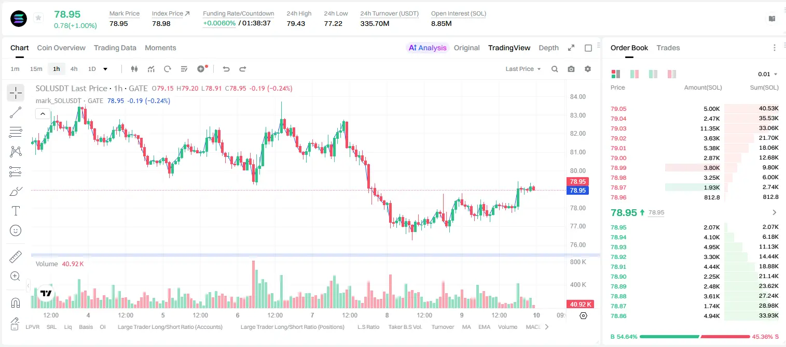The image size is (786, 347).
Task: Click the AI Analysis button
Action: [x=427, y=48]
